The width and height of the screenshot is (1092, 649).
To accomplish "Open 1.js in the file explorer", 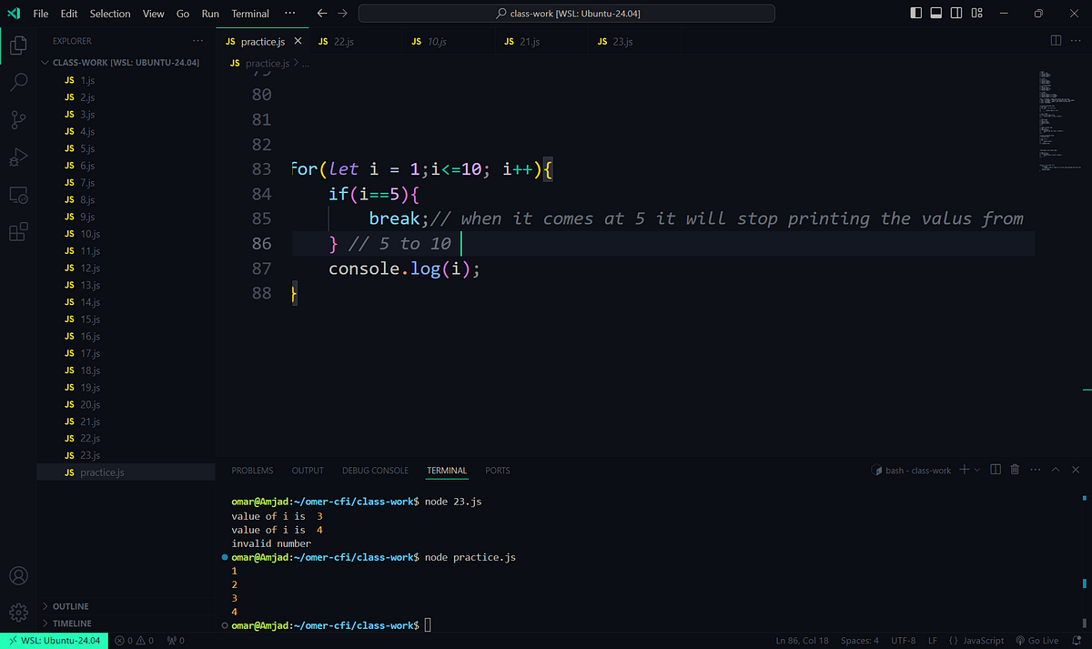I will coord(126,80).
